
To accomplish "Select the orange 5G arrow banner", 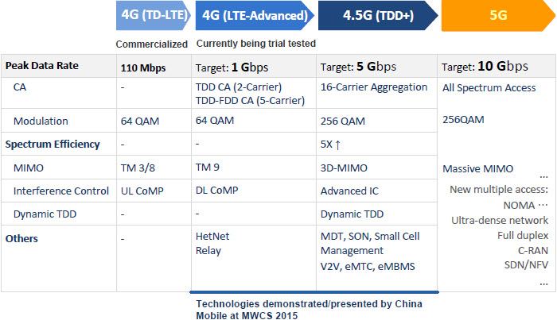I will tap(498, 15).
